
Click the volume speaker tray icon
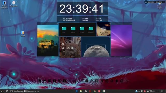153,91
